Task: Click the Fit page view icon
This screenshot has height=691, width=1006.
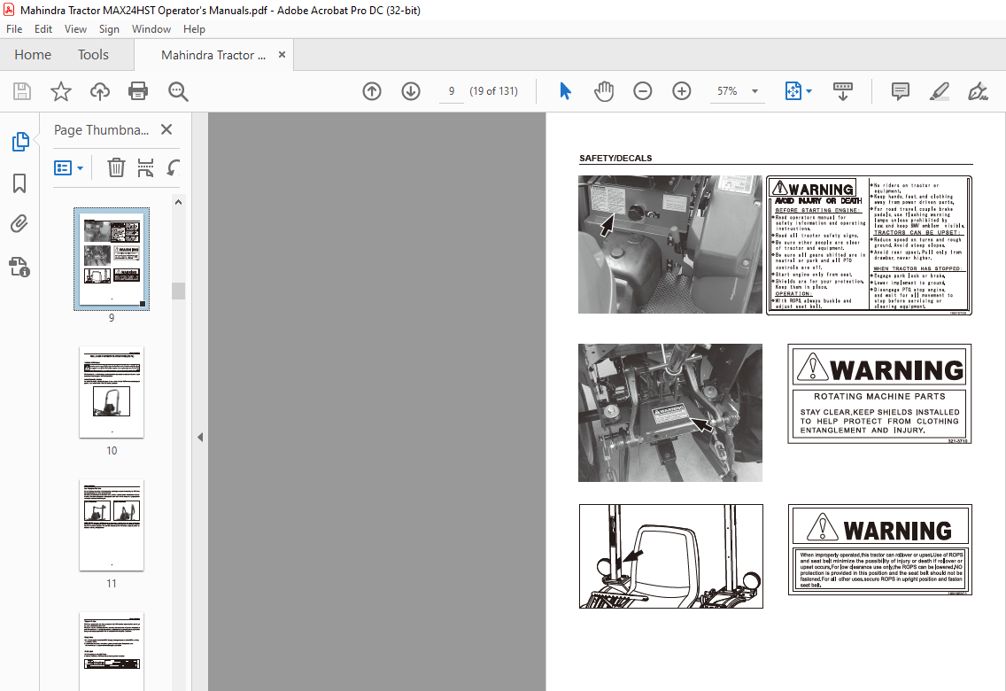Action: point(793,91)
